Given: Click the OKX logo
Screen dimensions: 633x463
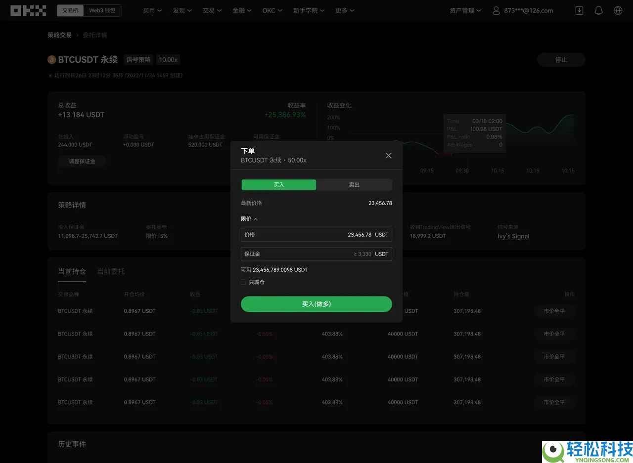Looking at the screenshot, I should click(x=28, y=10).
